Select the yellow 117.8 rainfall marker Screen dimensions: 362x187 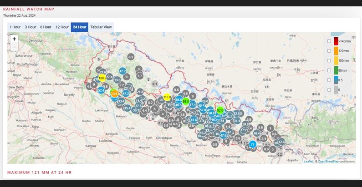167,97
